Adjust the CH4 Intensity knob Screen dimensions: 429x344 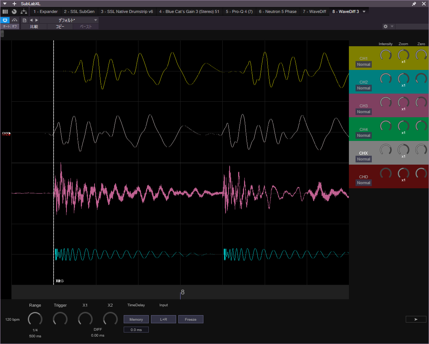(385, 126)
